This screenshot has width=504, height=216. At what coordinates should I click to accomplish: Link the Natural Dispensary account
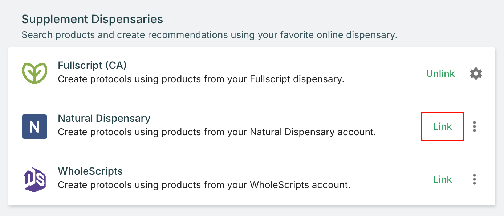point(442,126)
